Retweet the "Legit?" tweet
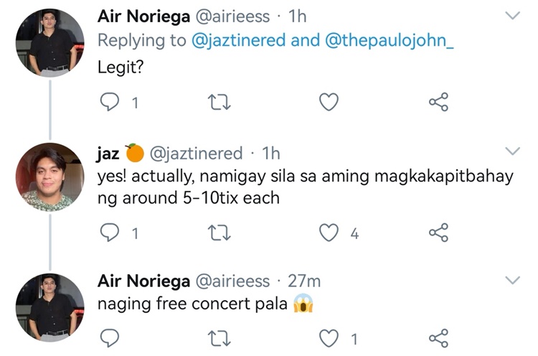 coord(219,103)
